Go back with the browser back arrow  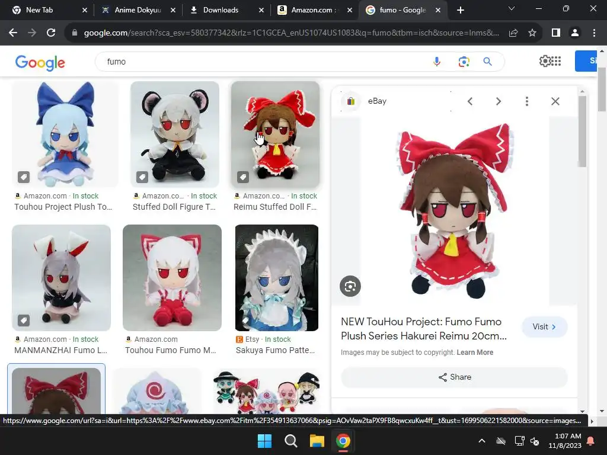pyautogui.click(x=13, y=33)
